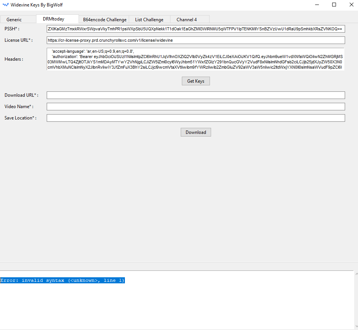Click the PSSH* label

point(12,29)
